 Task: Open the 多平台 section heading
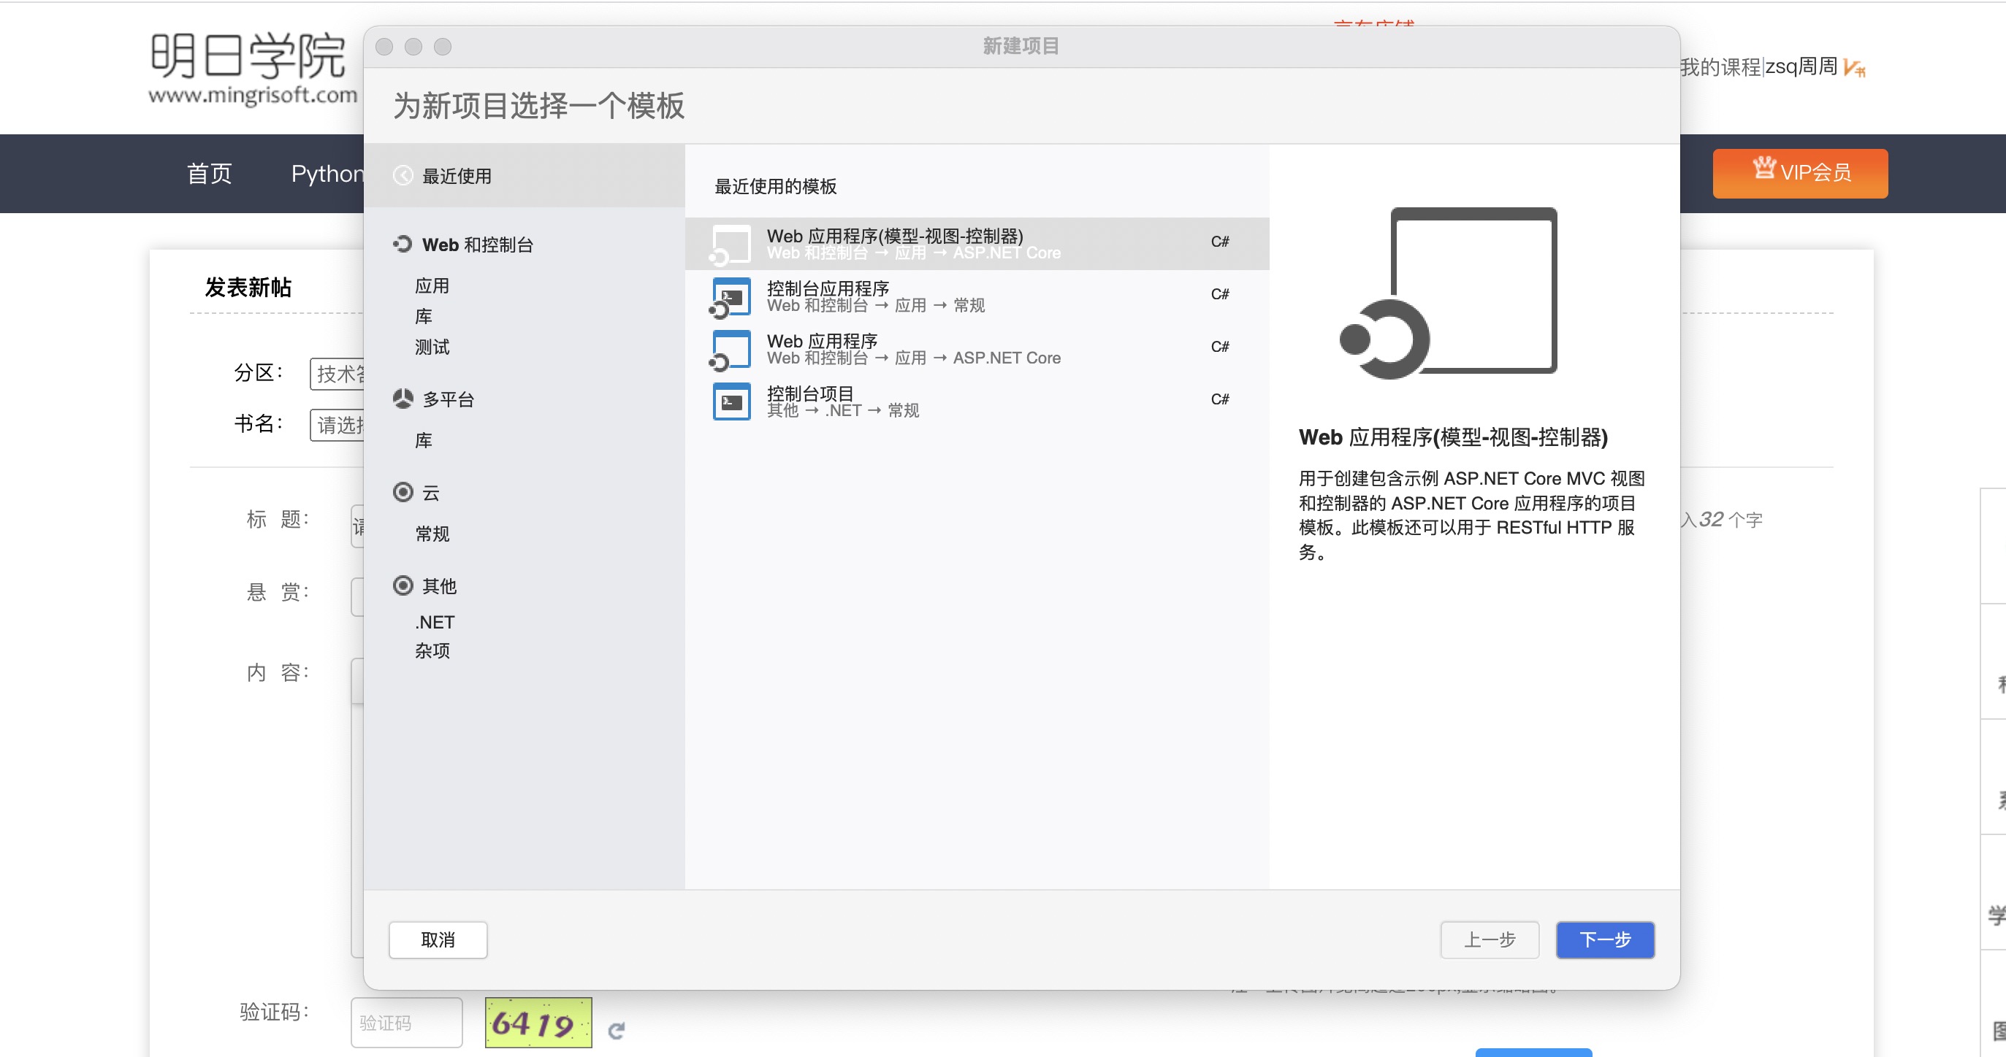[449, 399]
